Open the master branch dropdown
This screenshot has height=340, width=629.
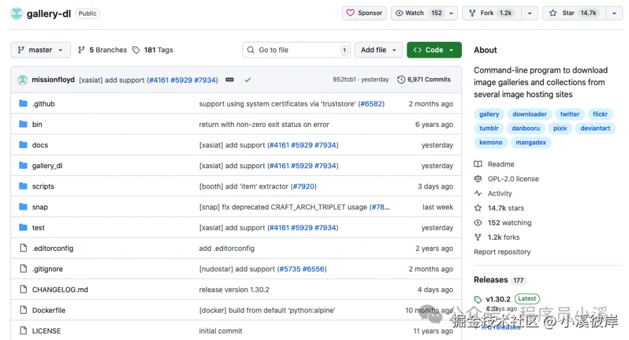point(40,50)
